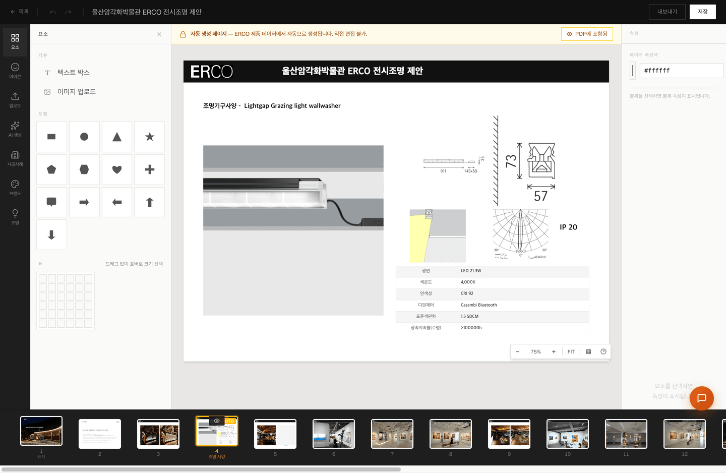
Task: Toggle the grid overlay icon
Action: [x=588, y=352]
